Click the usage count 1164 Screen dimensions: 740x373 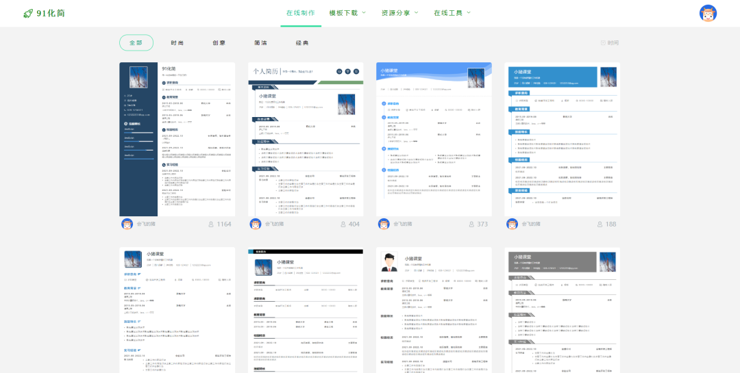tap(224, 224)
